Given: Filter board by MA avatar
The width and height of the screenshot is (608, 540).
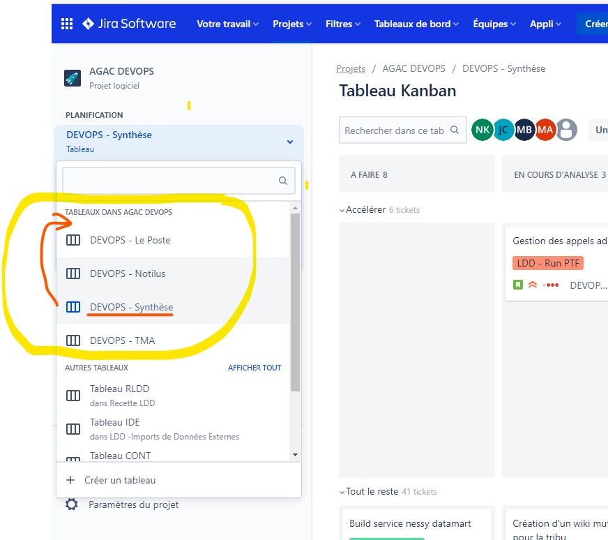Looking at the screenshot, I should (x=545, y=130).
